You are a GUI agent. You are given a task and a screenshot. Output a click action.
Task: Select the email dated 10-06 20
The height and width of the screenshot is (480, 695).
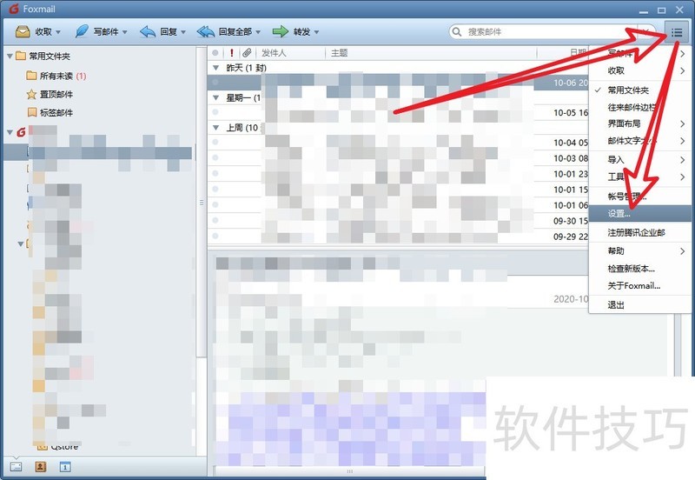coord(398,83)
